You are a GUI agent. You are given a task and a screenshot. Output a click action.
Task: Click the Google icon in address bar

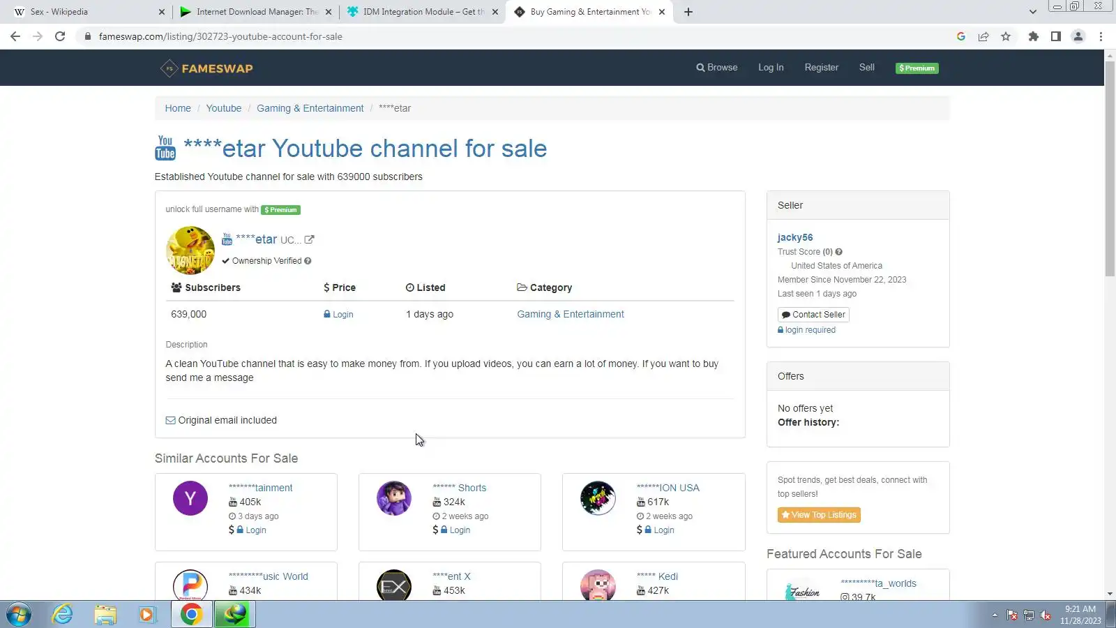[961, 36]
